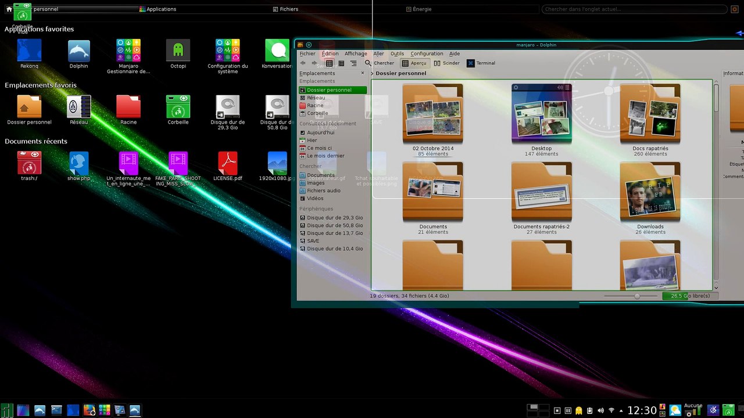Open Configuration du système
The image size is (744, 418).
[x=228, y=56]
